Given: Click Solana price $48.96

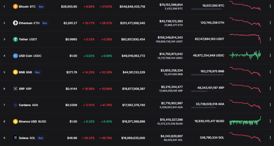Looking at the screenshot, I should [72, 138].
